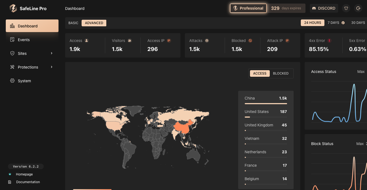
Task: Open the Sites menu
Action: 32,53
